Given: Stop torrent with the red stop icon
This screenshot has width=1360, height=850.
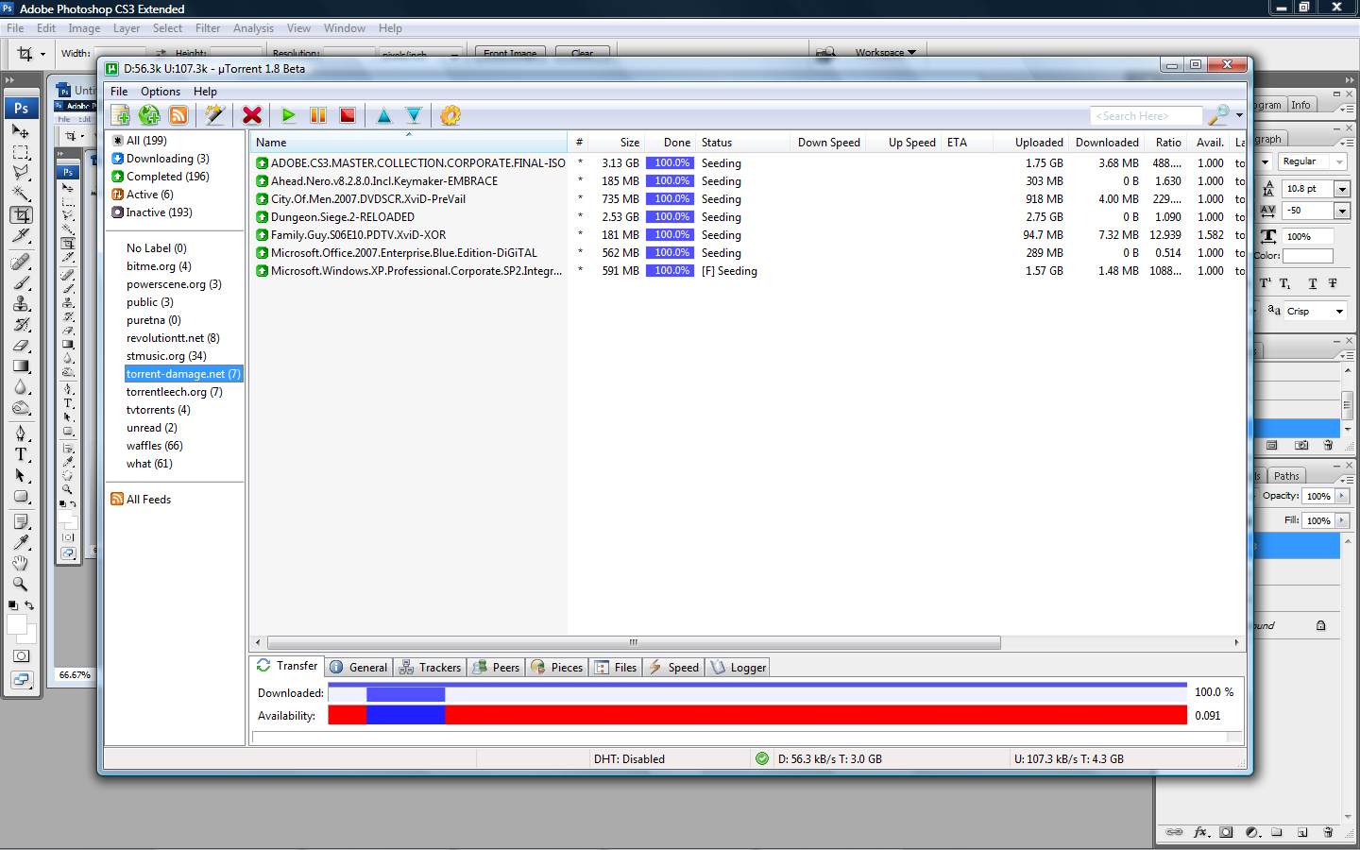Looking at the screenshot, I should [x=348, y=115].
